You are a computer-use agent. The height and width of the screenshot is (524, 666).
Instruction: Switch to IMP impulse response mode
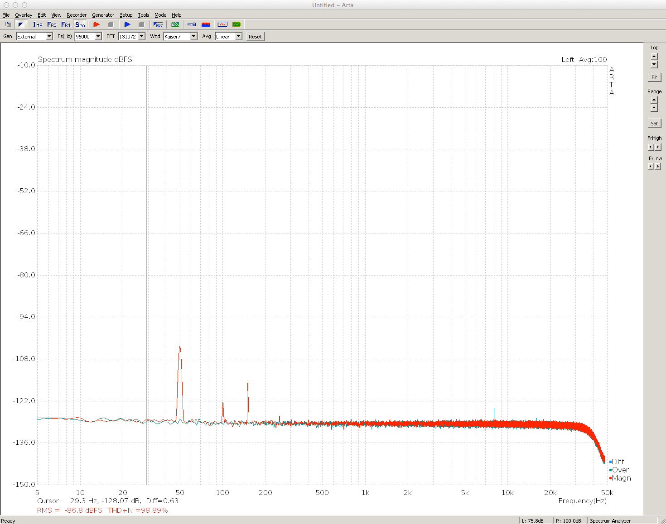point(38,24)
